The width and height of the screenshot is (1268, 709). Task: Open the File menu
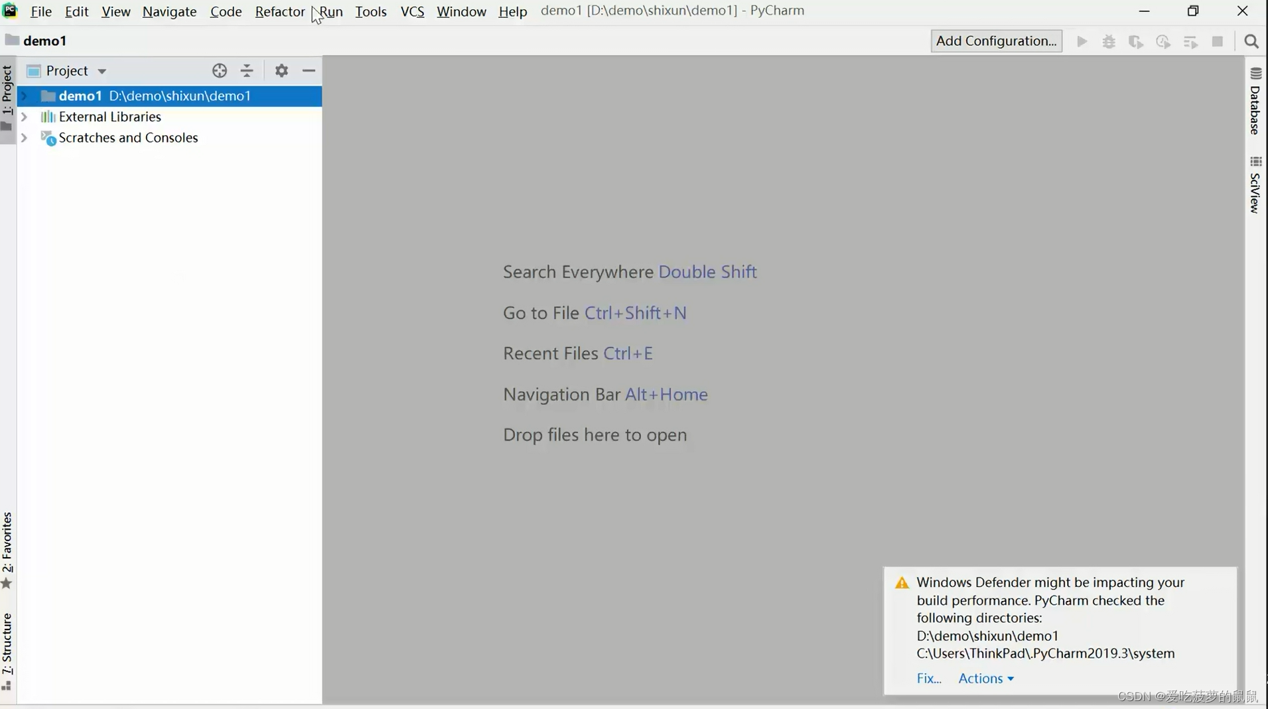41,11
